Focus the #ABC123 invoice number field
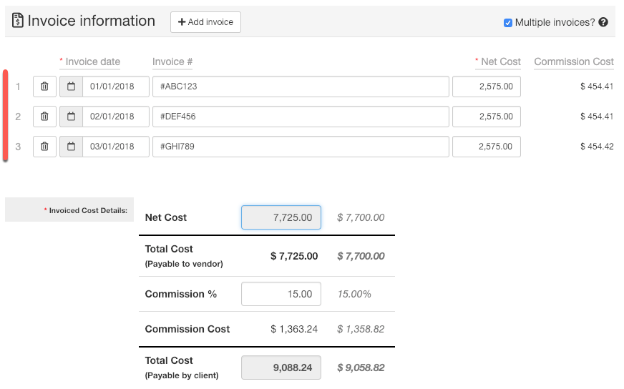The width and height of the screenshot is (624, 389). point(301,87)
